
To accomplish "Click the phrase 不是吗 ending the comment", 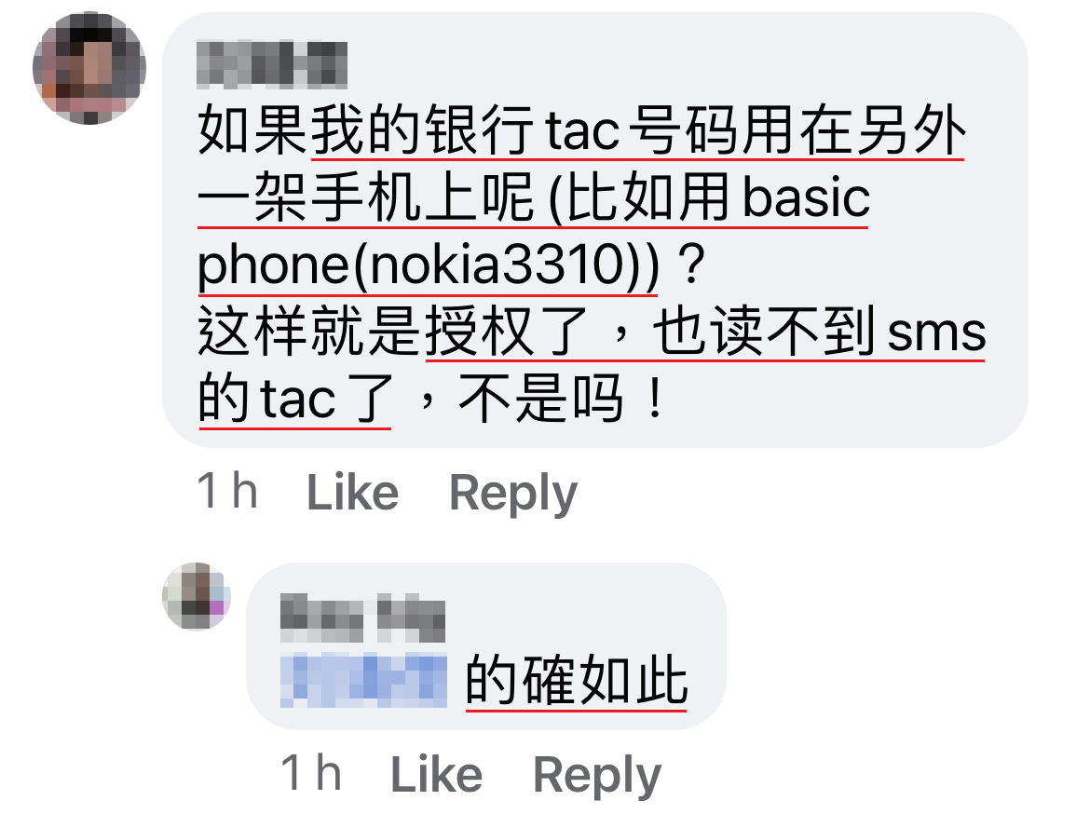I will (541, 399).
